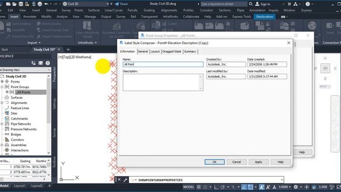The height and width of the screenshot is (192, 341).
Task: Click the annotation monitor plus icon
Action: pyautogui.click(x=306, y=187)
